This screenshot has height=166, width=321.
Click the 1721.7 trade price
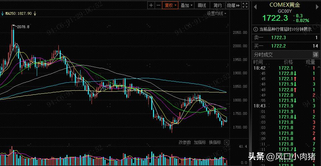[x=286, y=149]
